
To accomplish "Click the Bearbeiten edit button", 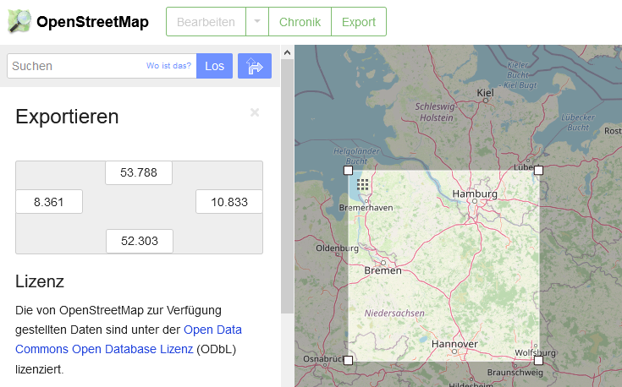I will [x=206, y=22].
